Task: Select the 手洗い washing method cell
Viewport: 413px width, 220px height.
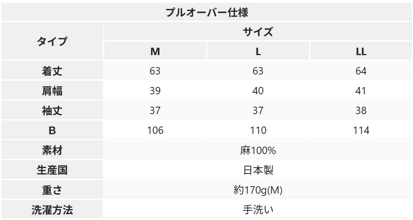Action: pos(257,210)
